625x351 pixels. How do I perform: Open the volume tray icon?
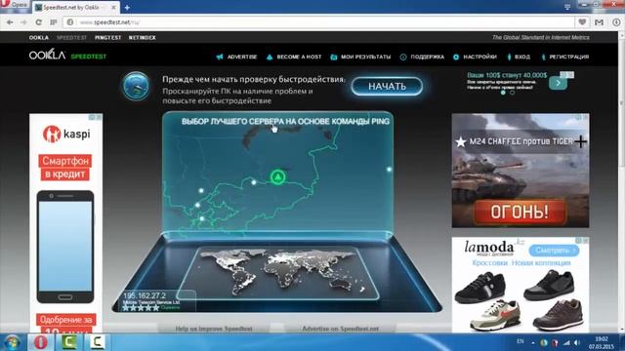point(577,342)
